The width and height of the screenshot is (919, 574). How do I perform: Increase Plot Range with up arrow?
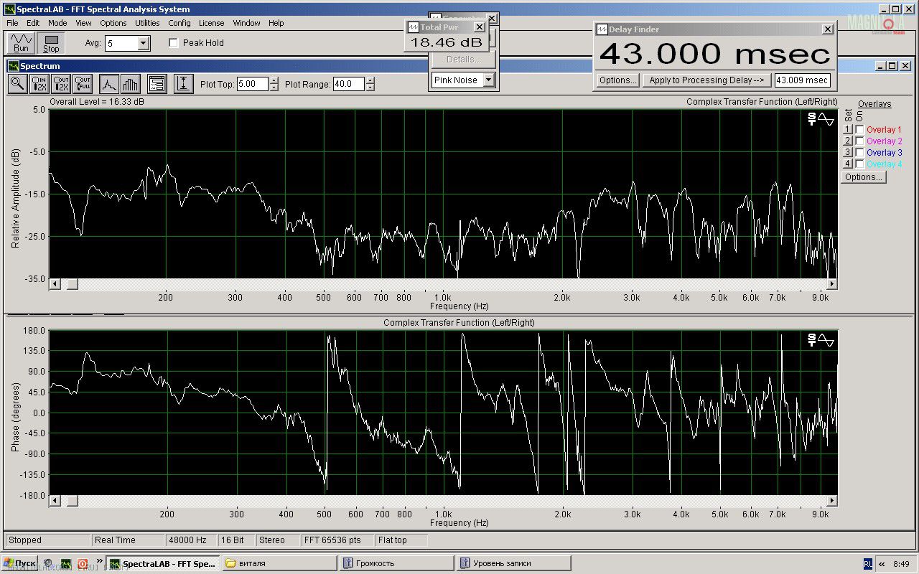[370, 81]
